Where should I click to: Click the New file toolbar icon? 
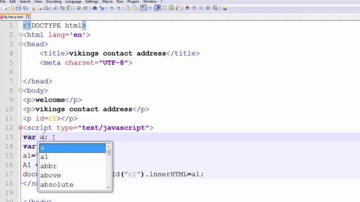(x=4, y=8)
